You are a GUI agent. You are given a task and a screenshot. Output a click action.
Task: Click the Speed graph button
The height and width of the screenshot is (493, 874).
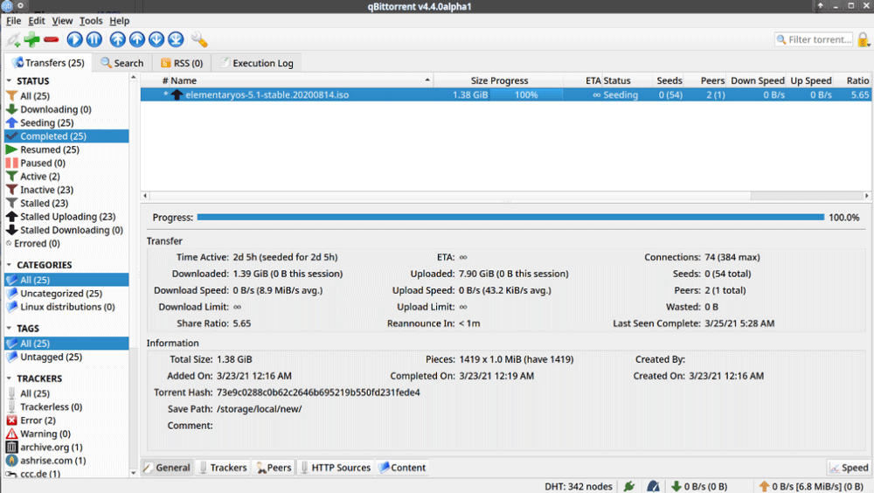pyautogui.click(x=849, y=468)
